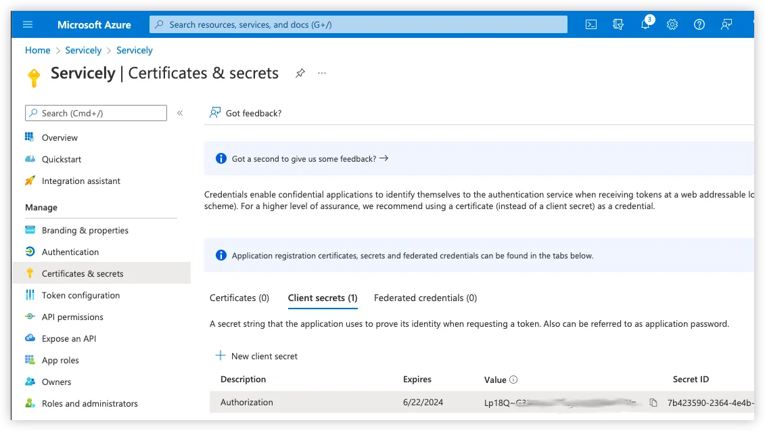Image resolution: width=765 pixels, height=431 pixels.
Task: Open Directories and subscriptions filter icon
Action: coord(618,24)
